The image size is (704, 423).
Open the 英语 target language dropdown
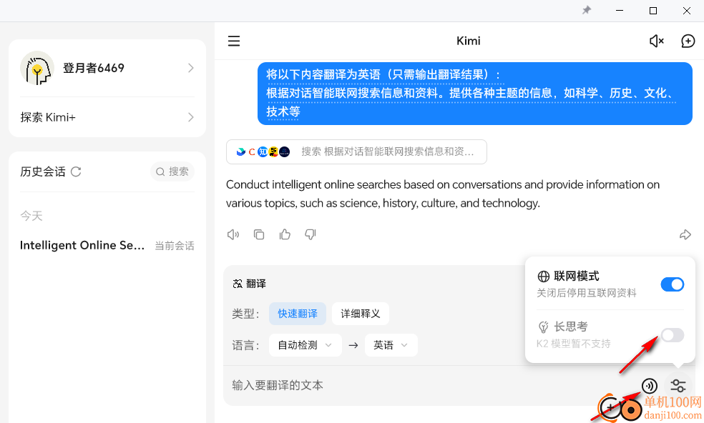point(391,345)
